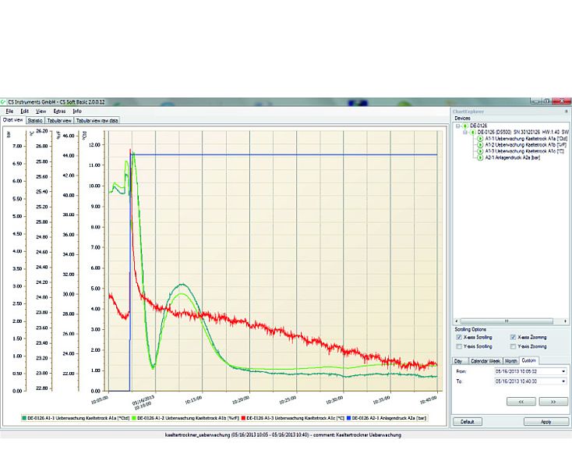Viewport: 572px width, 468px height.
Task: Collapse the DE-0126 root tree node
Action: [x=458, y=126]
